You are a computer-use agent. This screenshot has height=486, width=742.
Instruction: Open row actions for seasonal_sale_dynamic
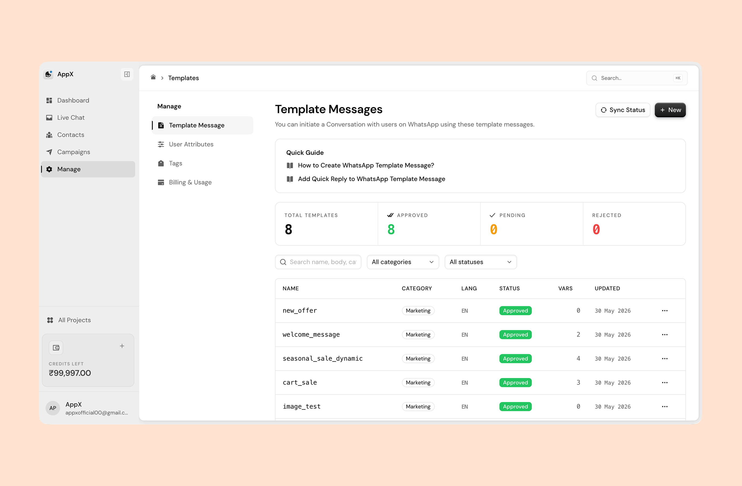(x=665, y=359)
